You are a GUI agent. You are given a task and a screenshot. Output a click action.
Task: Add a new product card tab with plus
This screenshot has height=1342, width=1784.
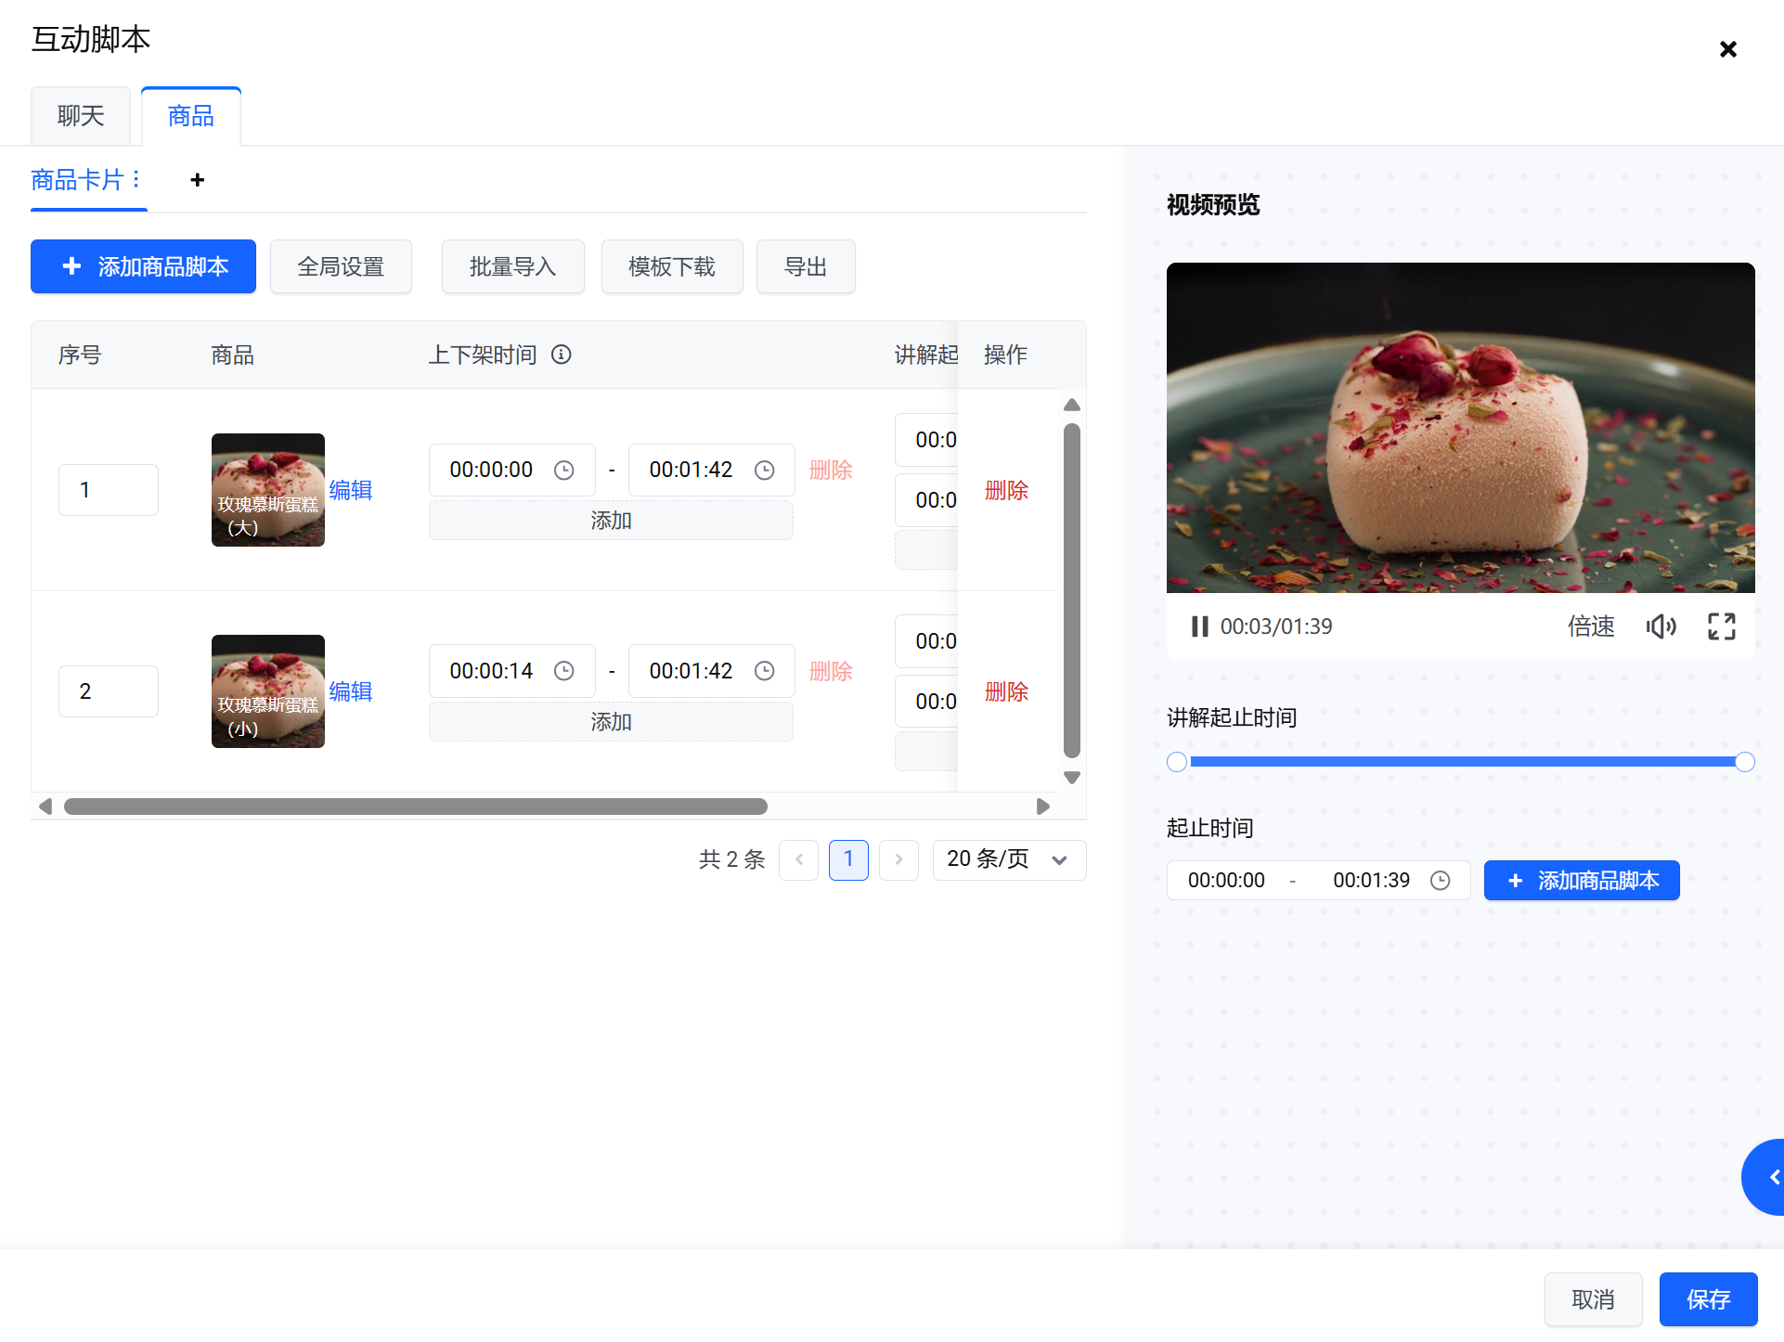197,180
